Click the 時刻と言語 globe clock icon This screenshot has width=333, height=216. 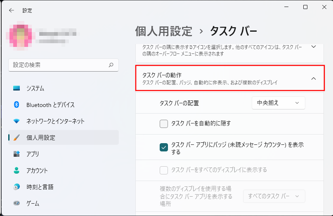pos(17,187)
